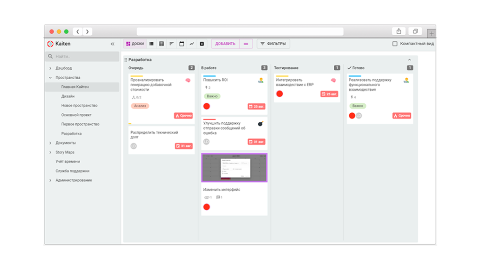The width and height of the screenshot is (480, 270).
Task: Click the Kaiten logo icon
Action: pos(50,44)
